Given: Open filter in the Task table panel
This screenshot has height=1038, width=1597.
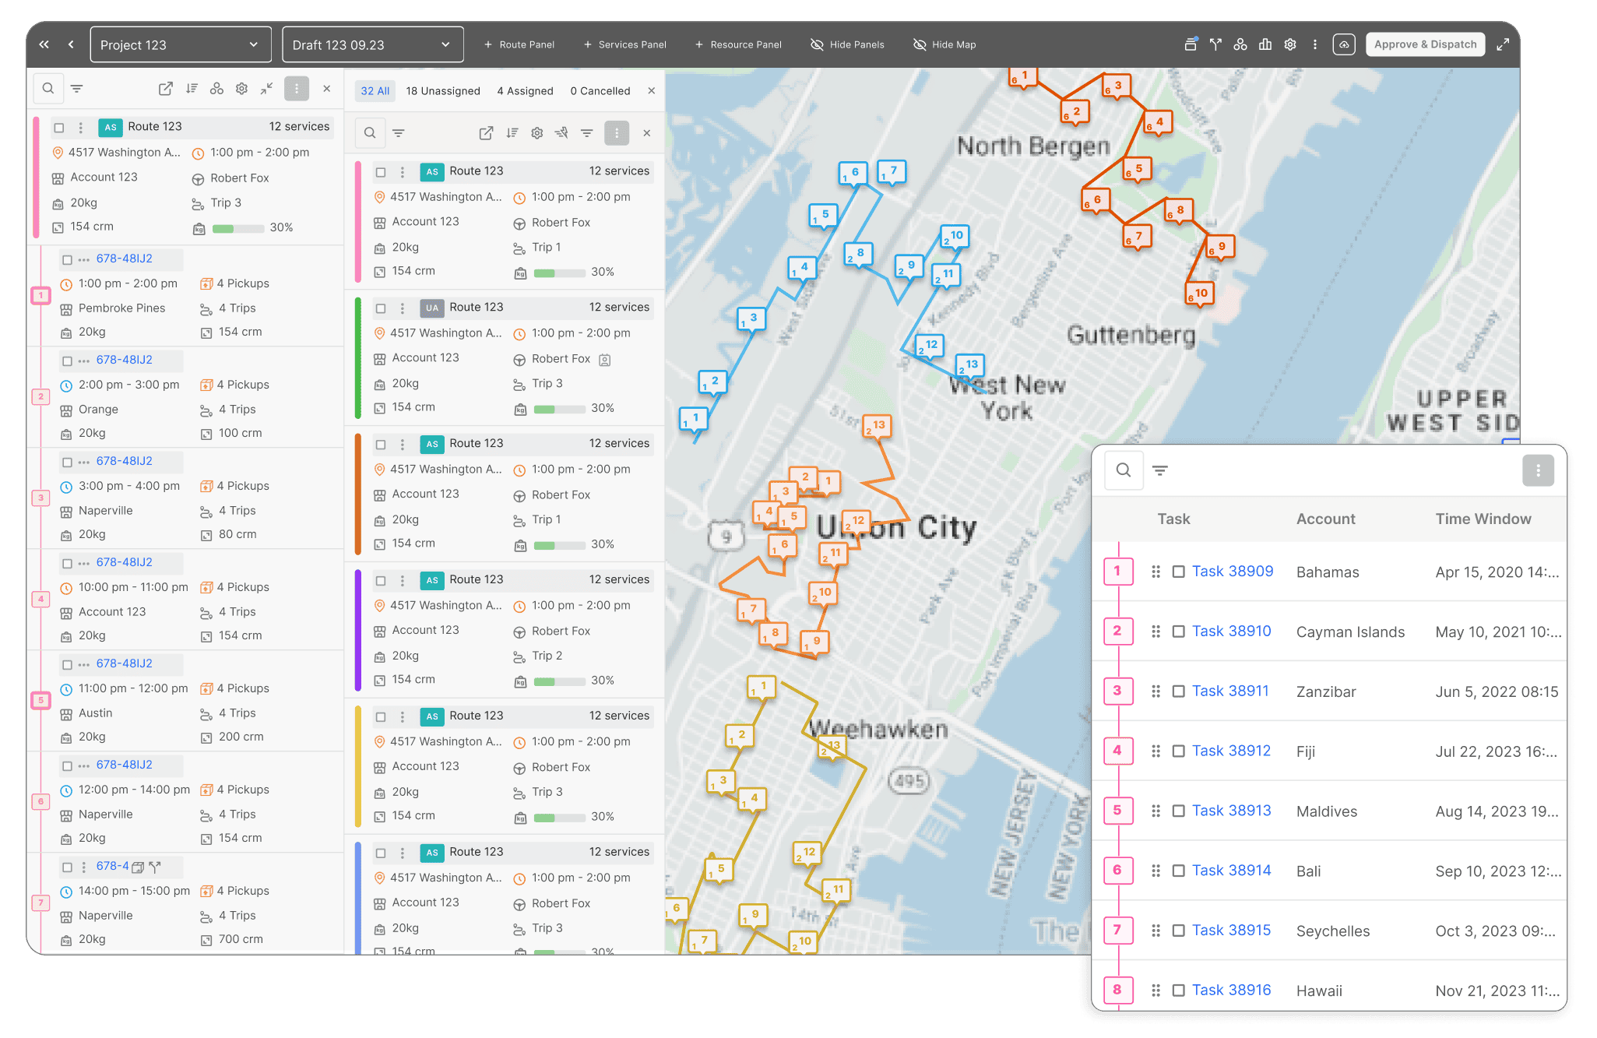Looking at the screenshot, I should (x=1160, y=470).
